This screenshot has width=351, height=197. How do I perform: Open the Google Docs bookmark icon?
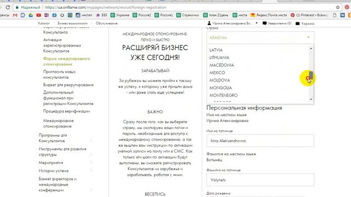pos(23,15)
